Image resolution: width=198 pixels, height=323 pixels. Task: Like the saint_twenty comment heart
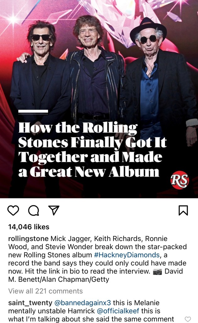click(188, 319)
